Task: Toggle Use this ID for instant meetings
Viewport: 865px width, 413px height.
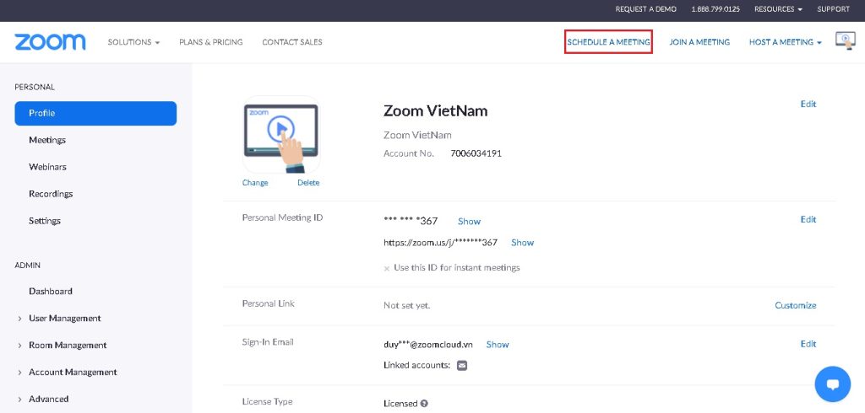Action: point(387,269)
